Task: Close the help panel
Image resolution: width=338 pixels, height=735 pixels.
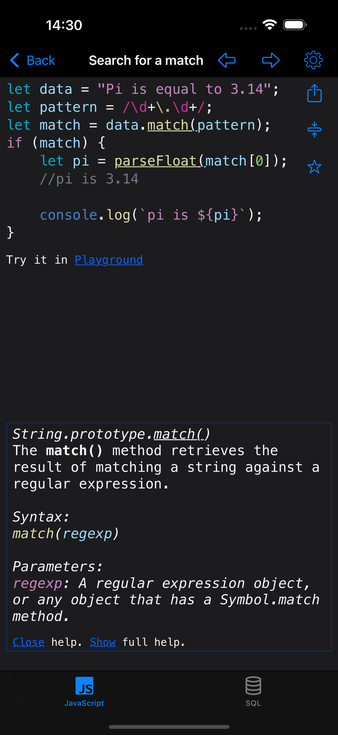Action: coord(28,642)
